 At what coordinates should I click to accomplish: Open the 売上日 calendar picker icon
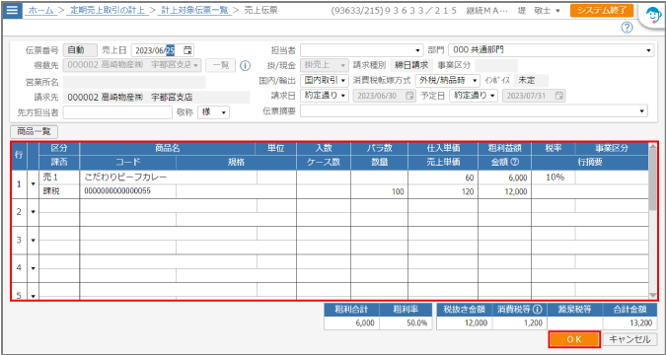pos(188,50)
